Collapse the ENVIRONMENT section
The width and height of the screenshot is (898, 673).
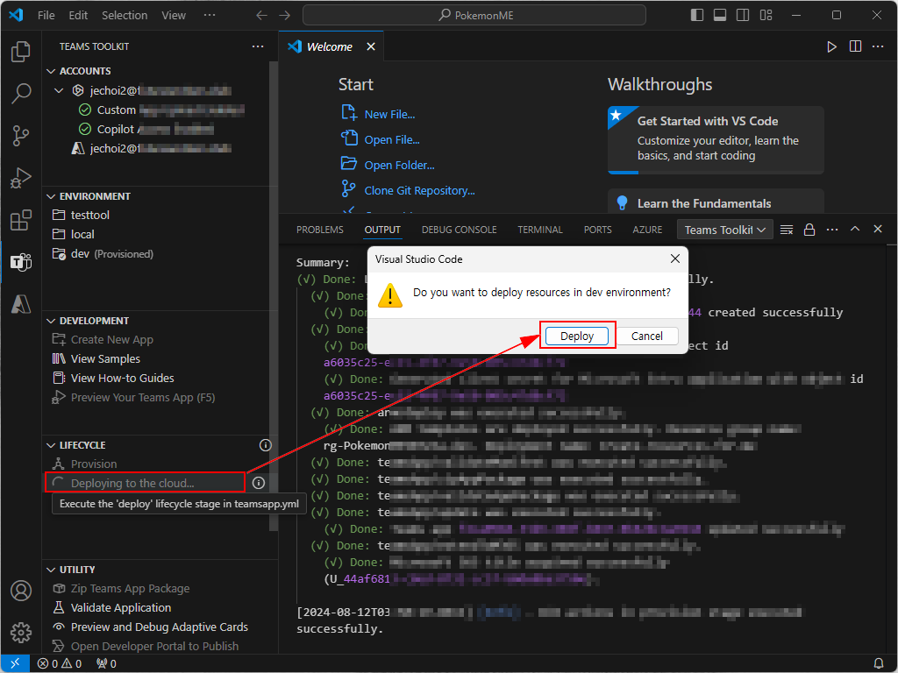coord(51,196)
